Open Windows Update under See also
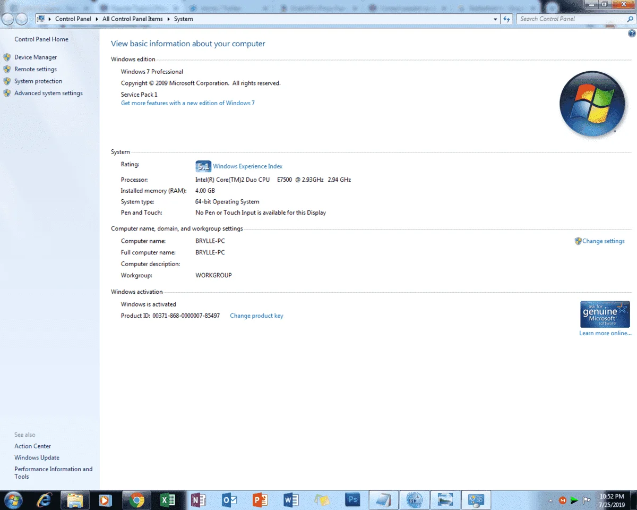 tap(37, 457)
